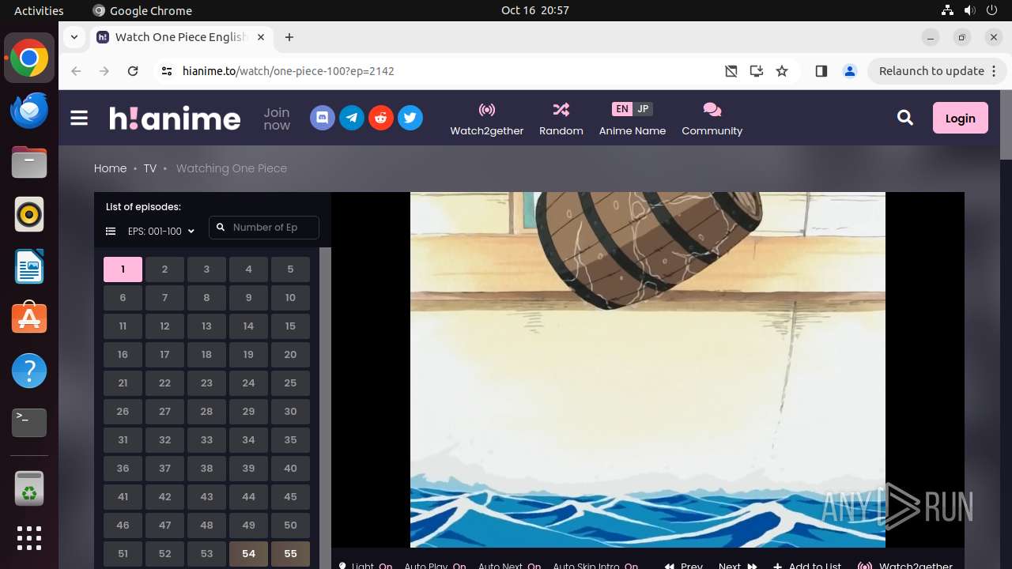Image resolution: width=1012 pixels, height=569 pixels.
Task: Skip to the Next episode
Action: (x=738, y=564)
